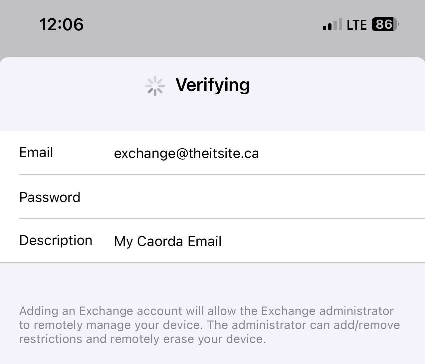Tap the 12:06 status bar clock
The image size is (425, 364).
tap(62, 24)
